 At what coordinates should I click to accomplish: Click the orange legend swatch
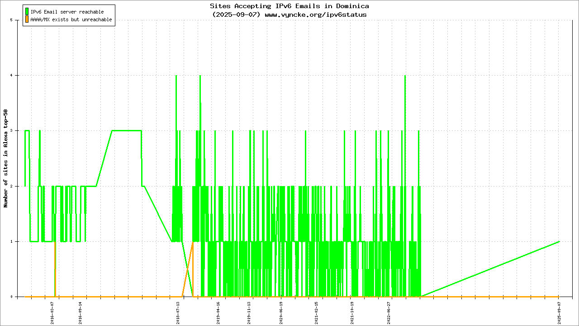tap(27, 19)
